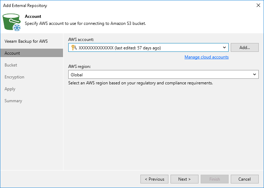Close the Add External Repository dialog
This screenshot has width=264, height=188.
coord(258,5)
